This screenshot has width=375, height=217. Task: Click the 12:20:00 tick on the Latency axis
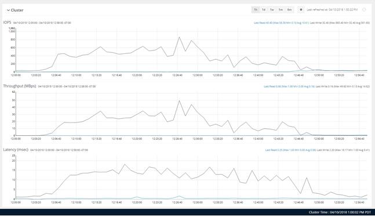[137, 202]
